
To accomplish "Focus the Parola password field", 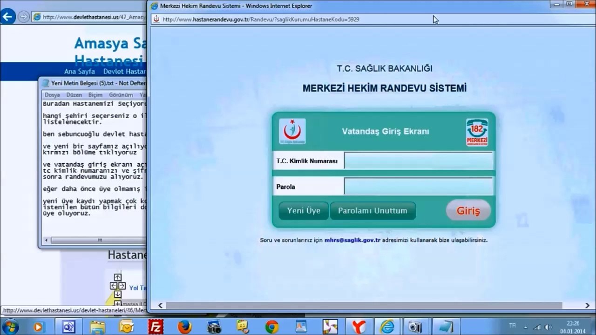I will pyautogui.click(x=419, y=186).
